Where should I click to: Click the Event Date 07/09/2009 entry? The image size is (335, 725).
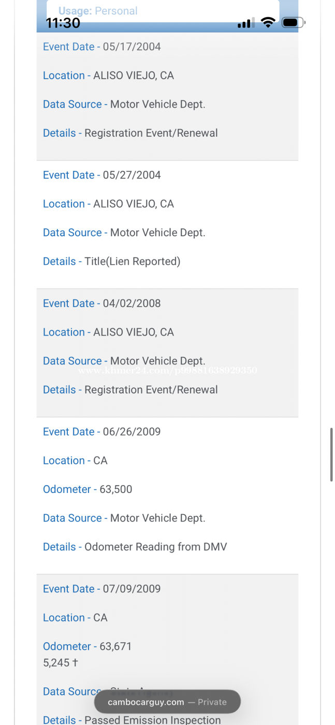[101, 589]
